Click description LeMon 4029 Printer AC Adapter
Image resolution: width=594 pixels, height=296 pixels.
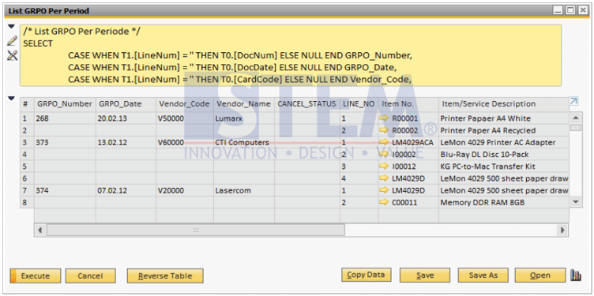(x=503, y=143)
